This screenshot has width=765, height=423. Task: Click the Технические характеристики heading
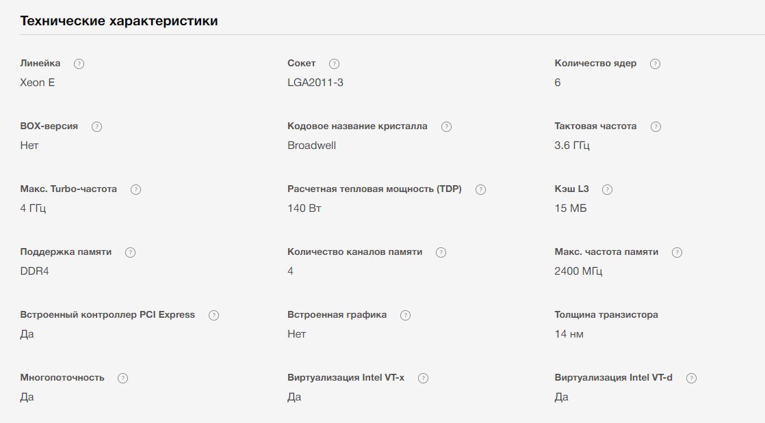tap(119, 21)
